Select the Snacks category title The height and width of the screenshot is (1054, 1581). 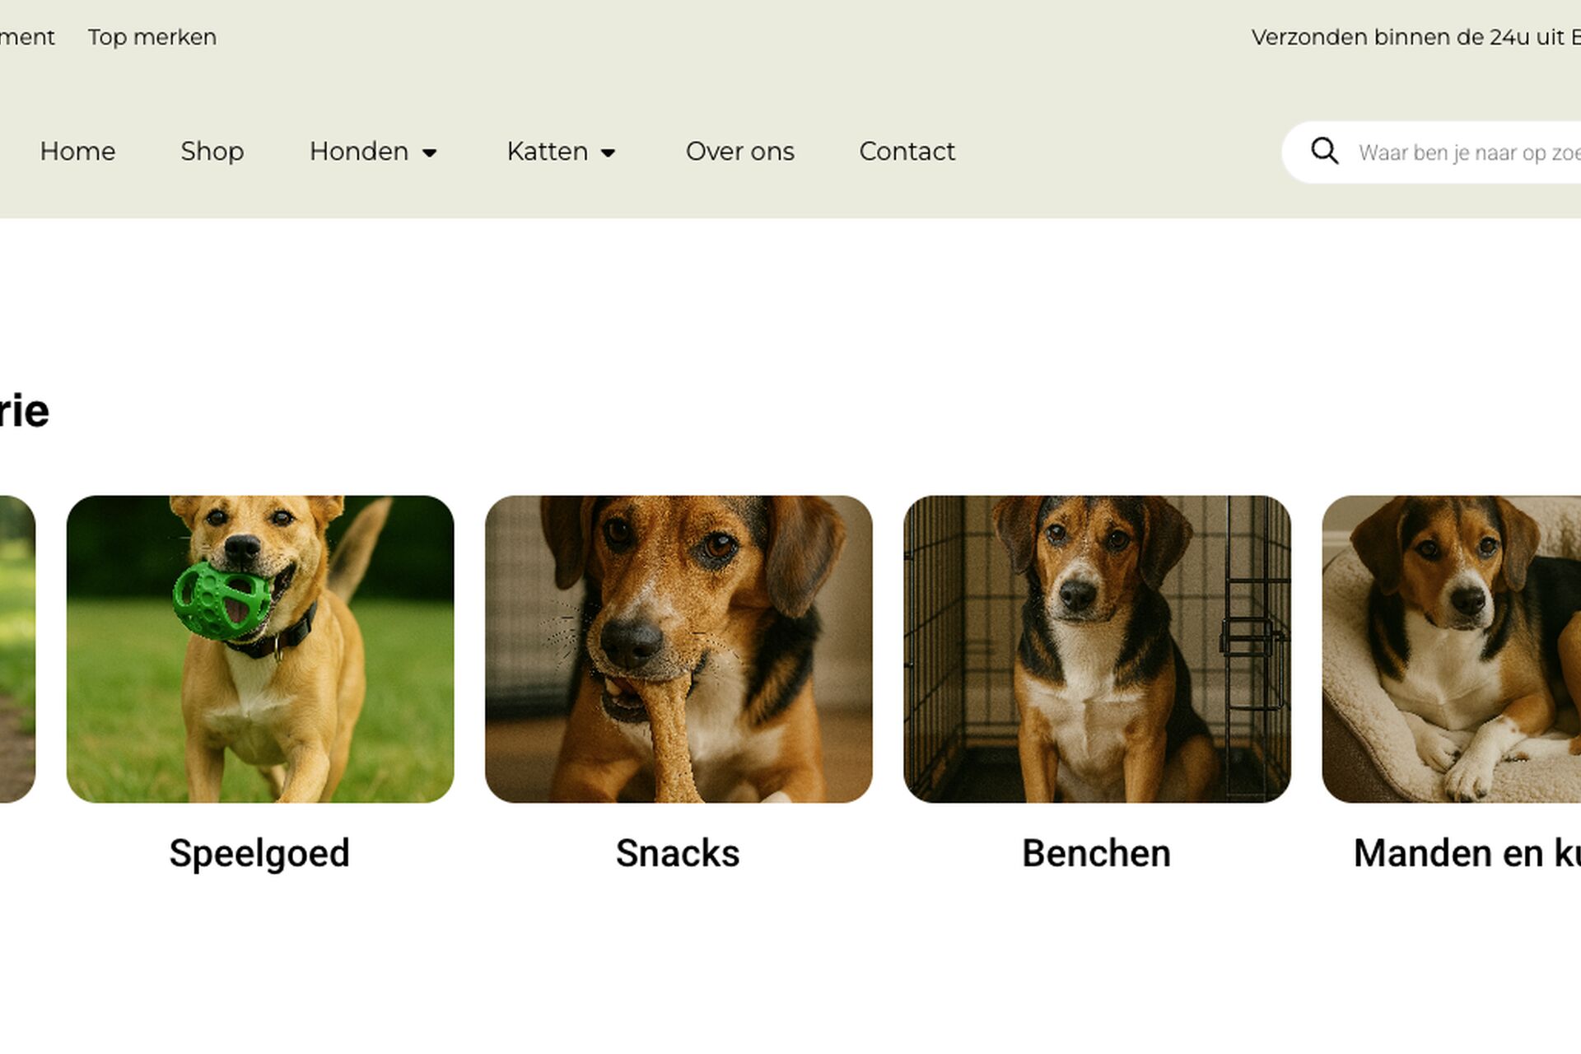pos(679,853)
